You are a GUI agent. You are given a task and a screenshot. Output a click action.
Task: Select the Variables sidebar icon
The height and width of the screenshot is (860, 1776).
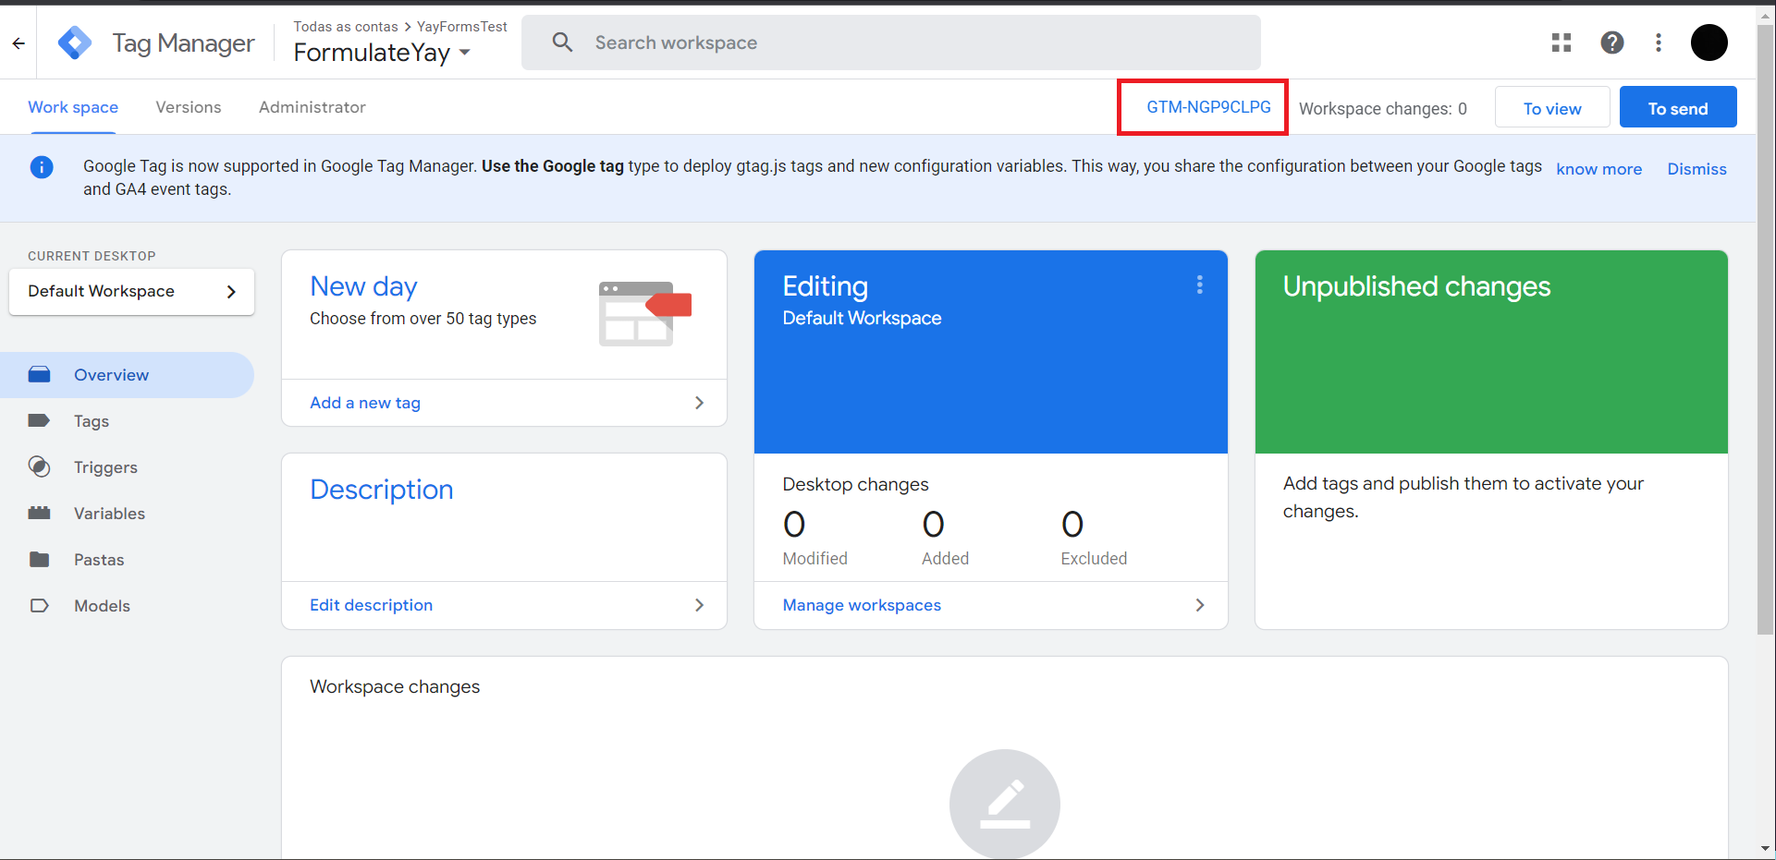coord(40,513)
